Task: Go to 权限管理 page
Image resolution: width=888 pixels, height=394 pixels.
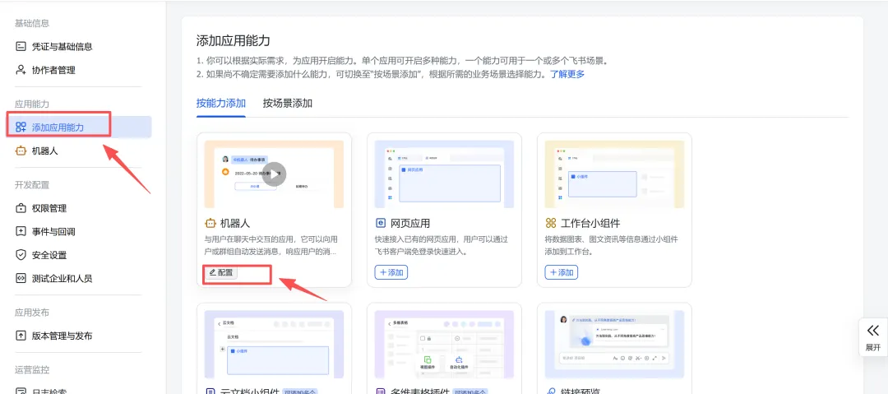Action: [41, 208]
